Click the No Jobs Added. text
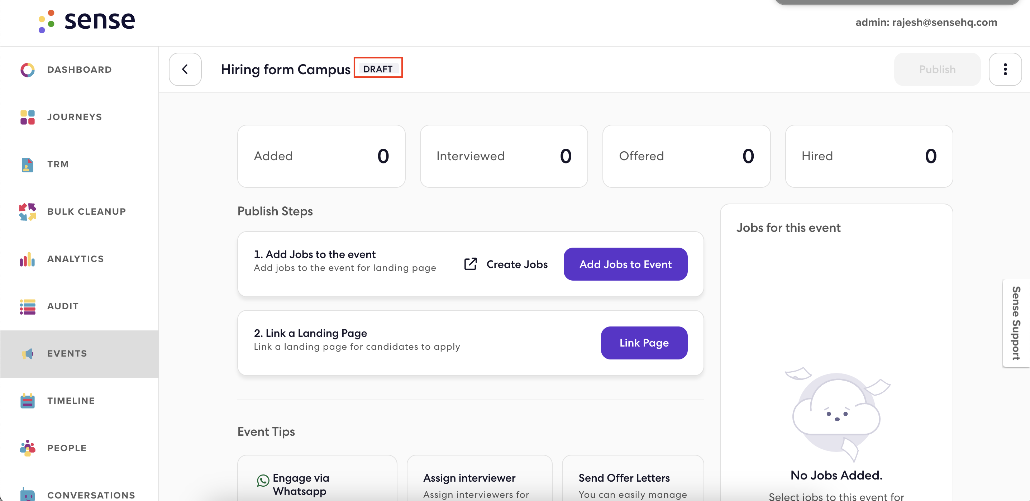 point(836,475)
